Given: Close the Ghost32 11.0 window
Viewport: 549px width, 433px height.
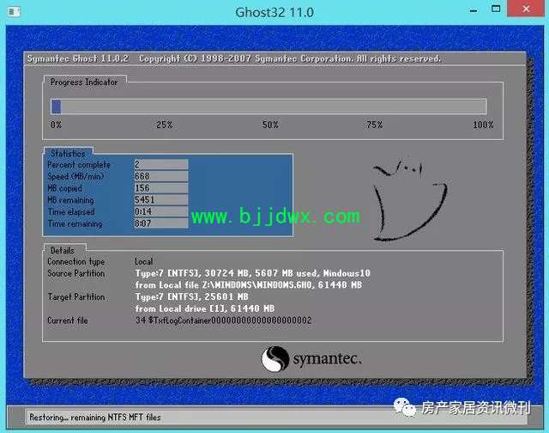Looking at the screenshot, I should pyautogui.click(x=526, y=9).
